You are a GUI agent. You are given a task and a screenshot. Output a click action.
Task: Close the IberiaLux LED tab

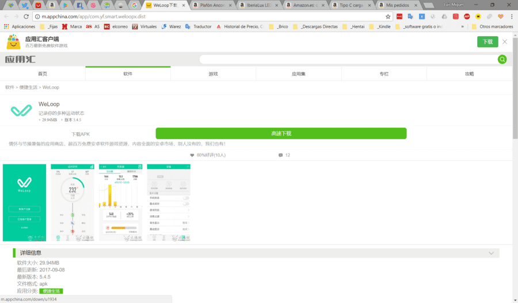277,5
